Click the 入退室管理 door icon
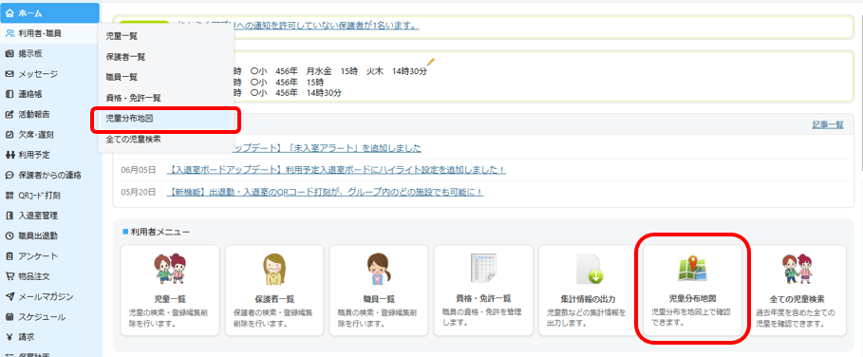Screen dimensions: 863x357 [x=9, y=216]
